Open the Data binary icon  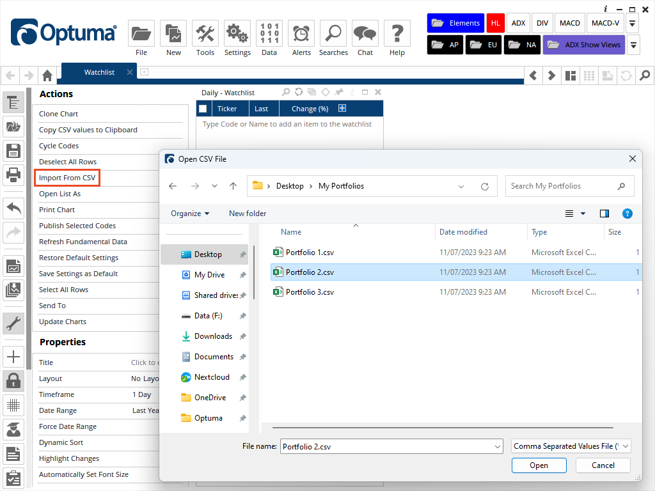click(x=269, y=33)
